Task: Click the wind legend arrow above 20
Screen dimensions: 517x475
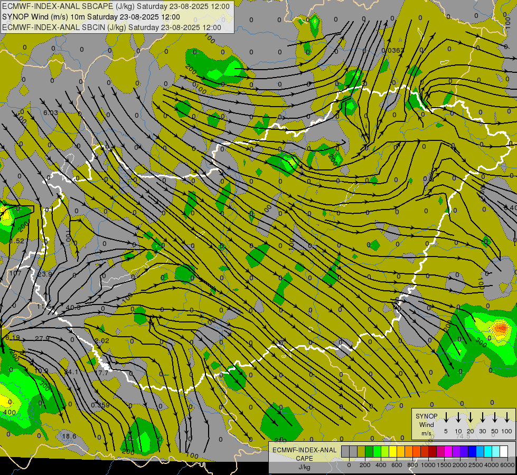Action: pyautogui.click(x=471, y=417)
